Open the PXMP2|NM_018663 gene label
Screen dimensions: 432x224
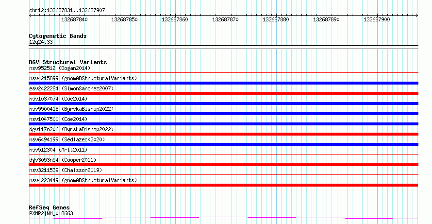click(x=51, y=213)
